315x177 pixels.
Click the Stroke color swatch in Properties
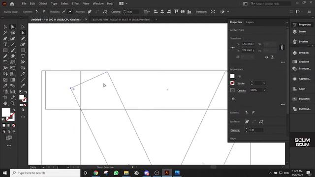point(232,83)
